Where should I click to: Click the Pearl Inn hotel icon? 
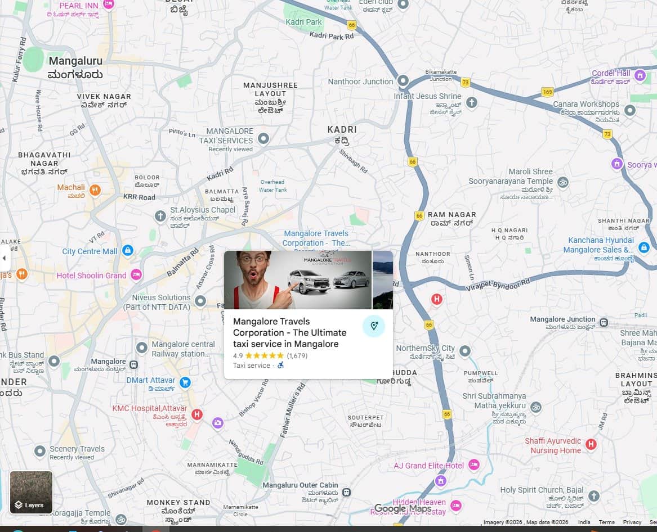[x=109, y=4]
